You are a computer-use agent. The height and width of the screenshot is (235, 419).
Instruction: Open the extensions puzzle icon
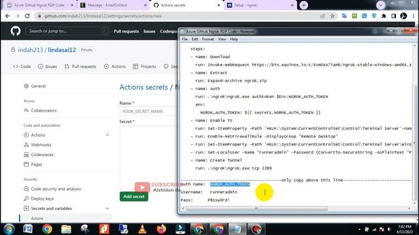click(384, 16)
